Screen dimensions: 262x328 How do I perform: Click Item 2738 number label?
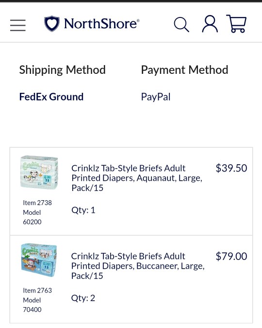pos(37,203)
